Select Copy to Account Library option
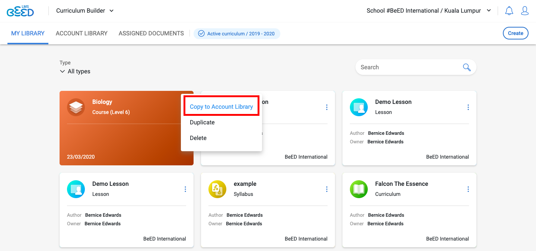This screenshot has width=536, height=251. (x=221, y=107)
